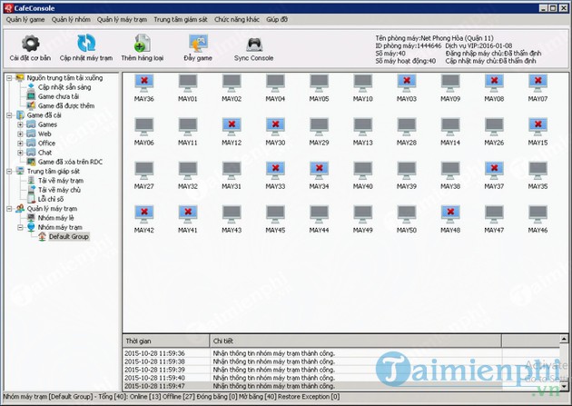Screen dimensions: 572x406
Task: Select log row 2015-10-28 11:59:39
Action: tap(341, 370)
